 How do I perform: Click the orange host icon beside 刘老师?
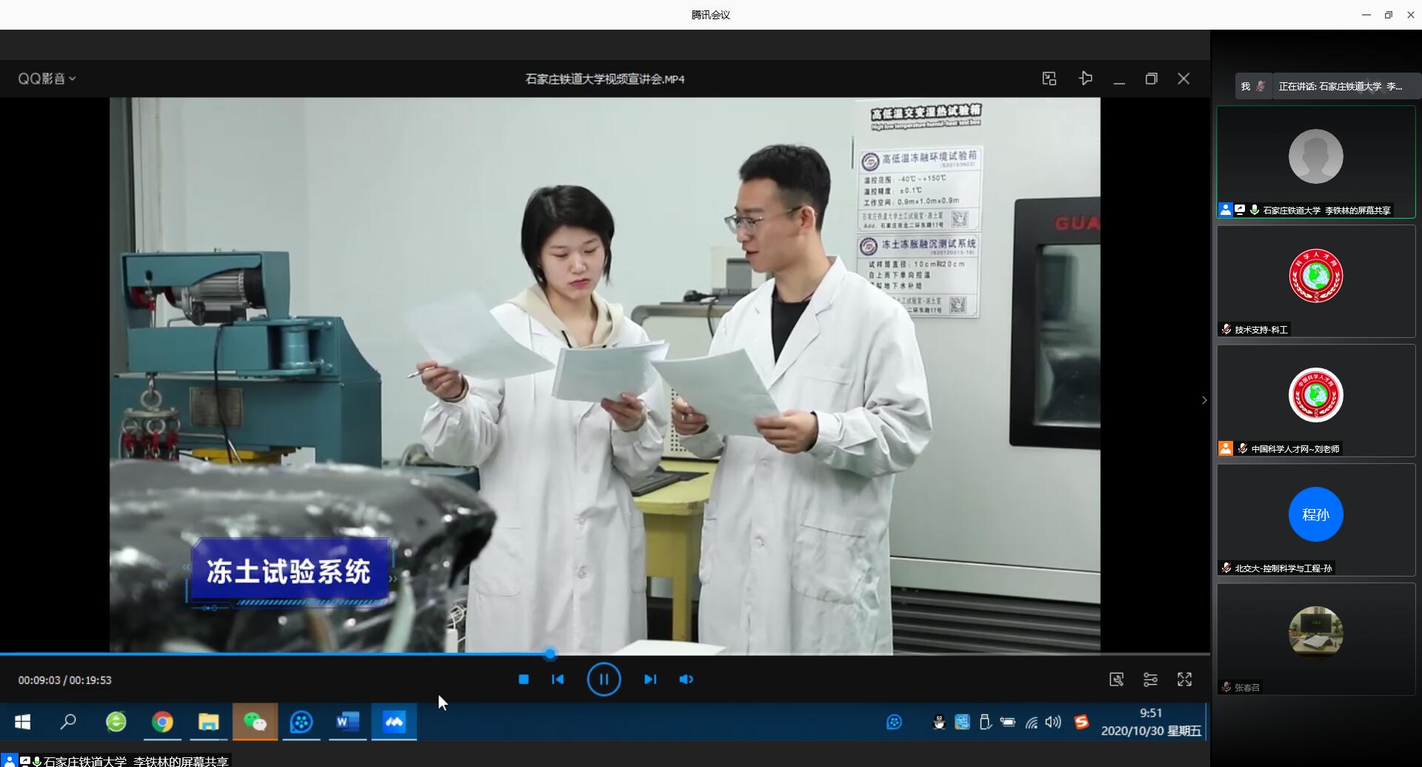pyautogui.click(x=1225, y=448)
